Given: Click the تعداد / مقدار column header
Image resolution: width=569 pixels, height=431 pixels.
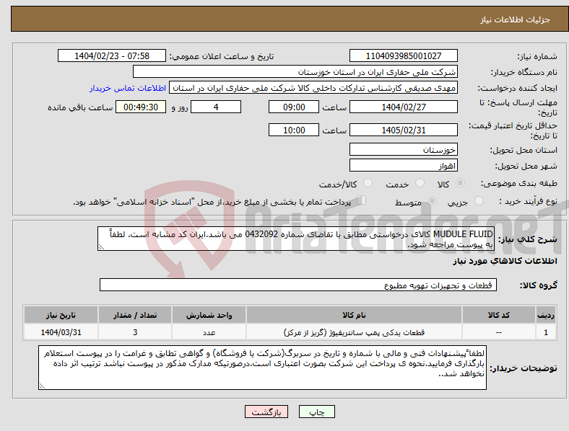Looking at the screenshot, I should click(135, 315).
